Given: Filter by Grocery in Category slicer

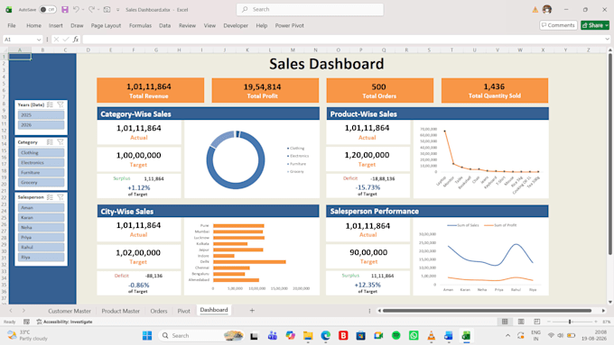Looking at the screenshot, I should click(41, 183).
